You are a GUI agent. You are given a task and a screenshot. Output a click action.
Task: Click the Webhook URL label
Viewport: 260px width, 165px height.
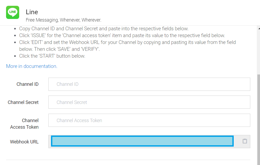pos(24,142)
